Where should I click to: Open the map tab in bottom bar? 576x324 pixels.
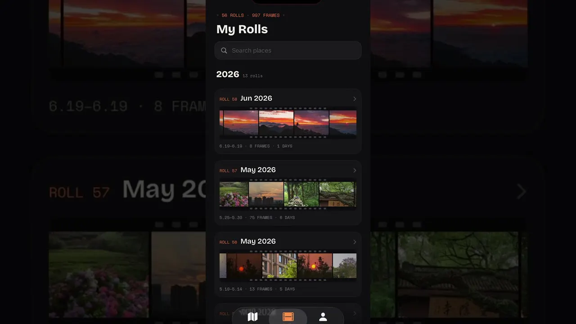(253, 317)
